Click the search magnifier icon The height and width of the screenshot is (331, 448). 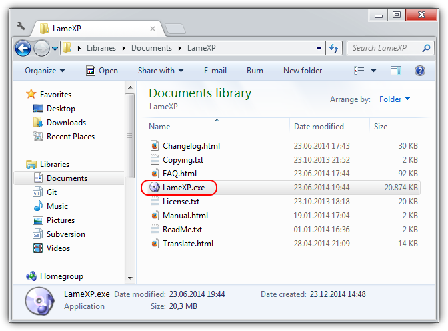426,48
